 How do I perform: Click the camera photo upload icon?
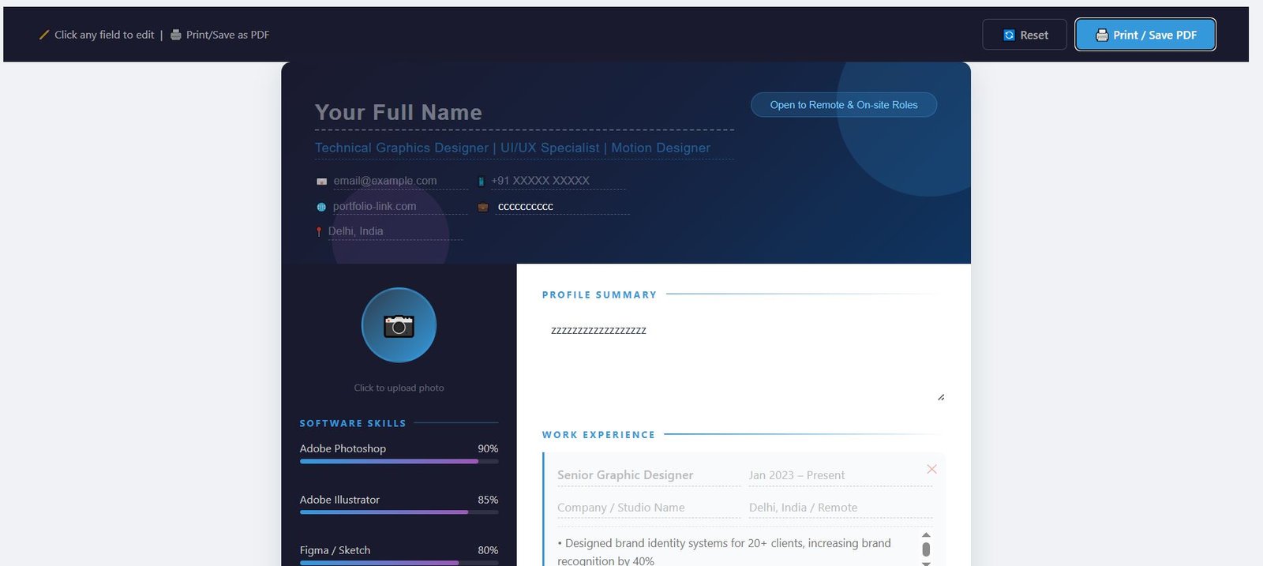pos(399,325)
